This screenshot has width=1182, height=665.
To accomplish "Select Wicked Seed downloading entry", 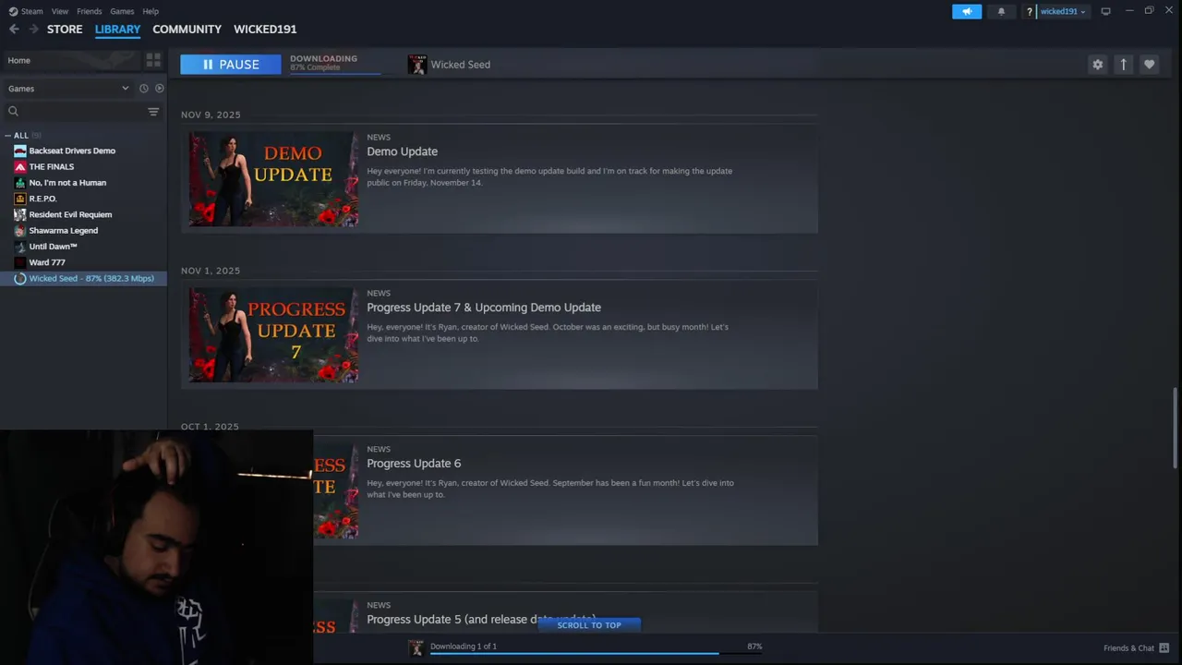I will (x=83, y=279).
